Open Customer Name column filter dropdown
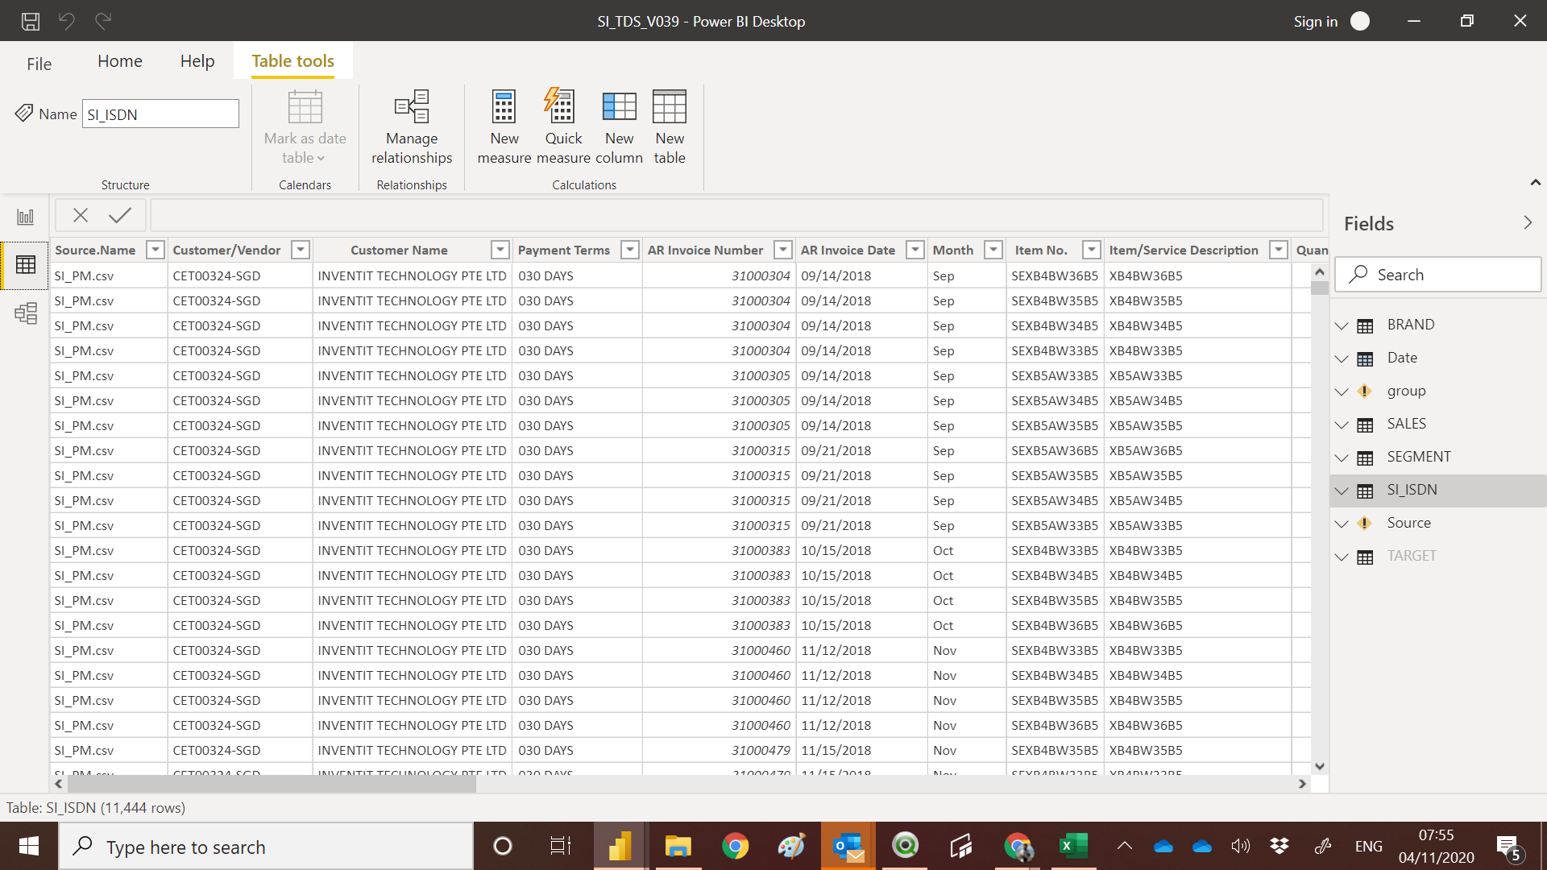1547x870 pixels. click(500, 250)
